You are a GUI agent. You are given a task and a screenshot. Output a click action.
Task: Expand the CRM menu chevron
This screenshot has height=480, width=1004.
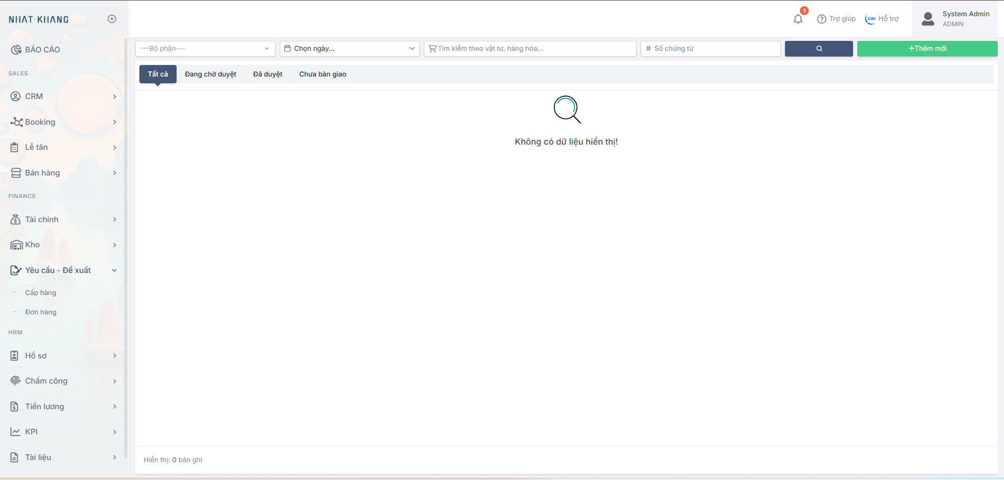pyautogui.click(x=114, y=96)
